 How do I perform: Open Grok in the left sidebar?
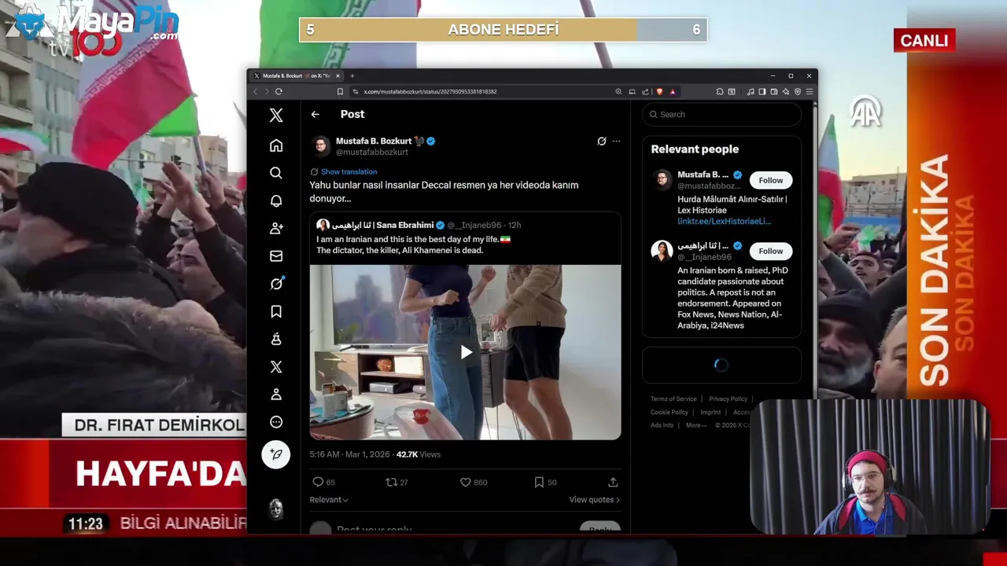click(x=276, y=284)
